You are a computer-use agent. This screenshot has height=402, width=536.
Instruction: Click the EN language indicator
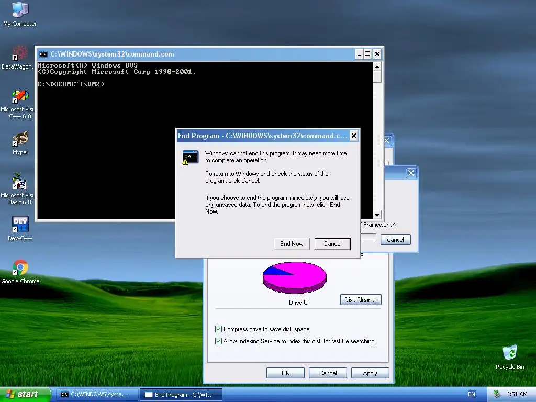(472, 394)
